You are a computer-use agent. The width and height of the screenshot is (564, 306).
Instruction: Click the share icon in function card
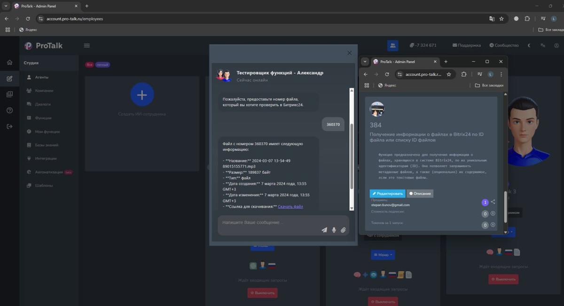pos(493,202)
